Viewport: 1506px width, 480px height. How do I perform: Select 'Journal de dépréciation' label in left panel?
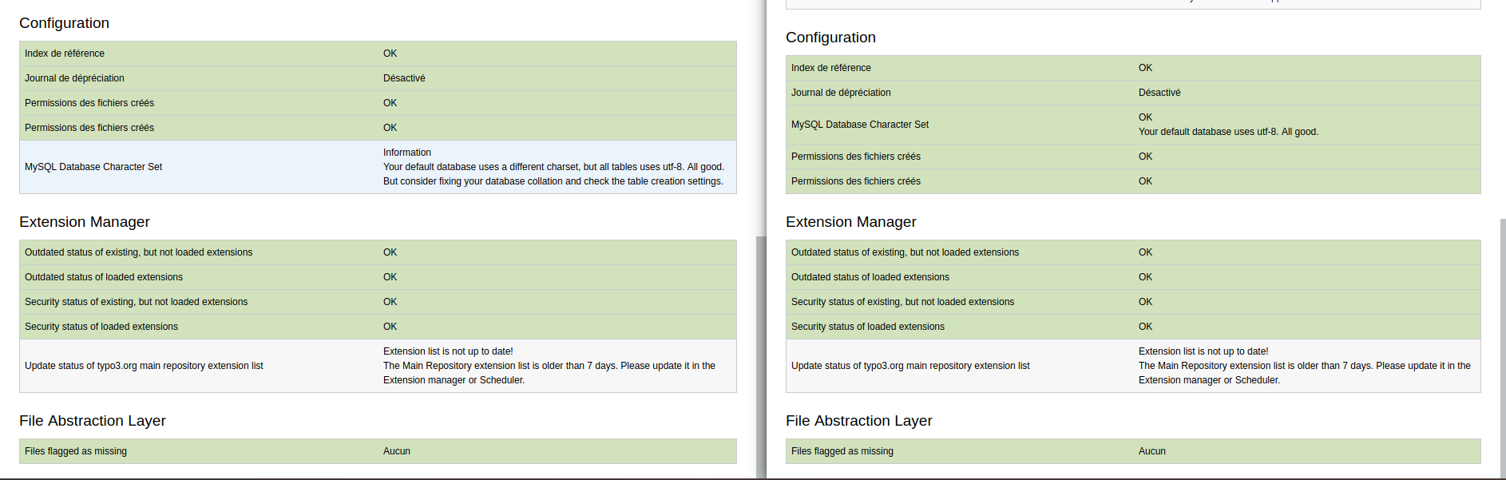[x=74, y=78]
